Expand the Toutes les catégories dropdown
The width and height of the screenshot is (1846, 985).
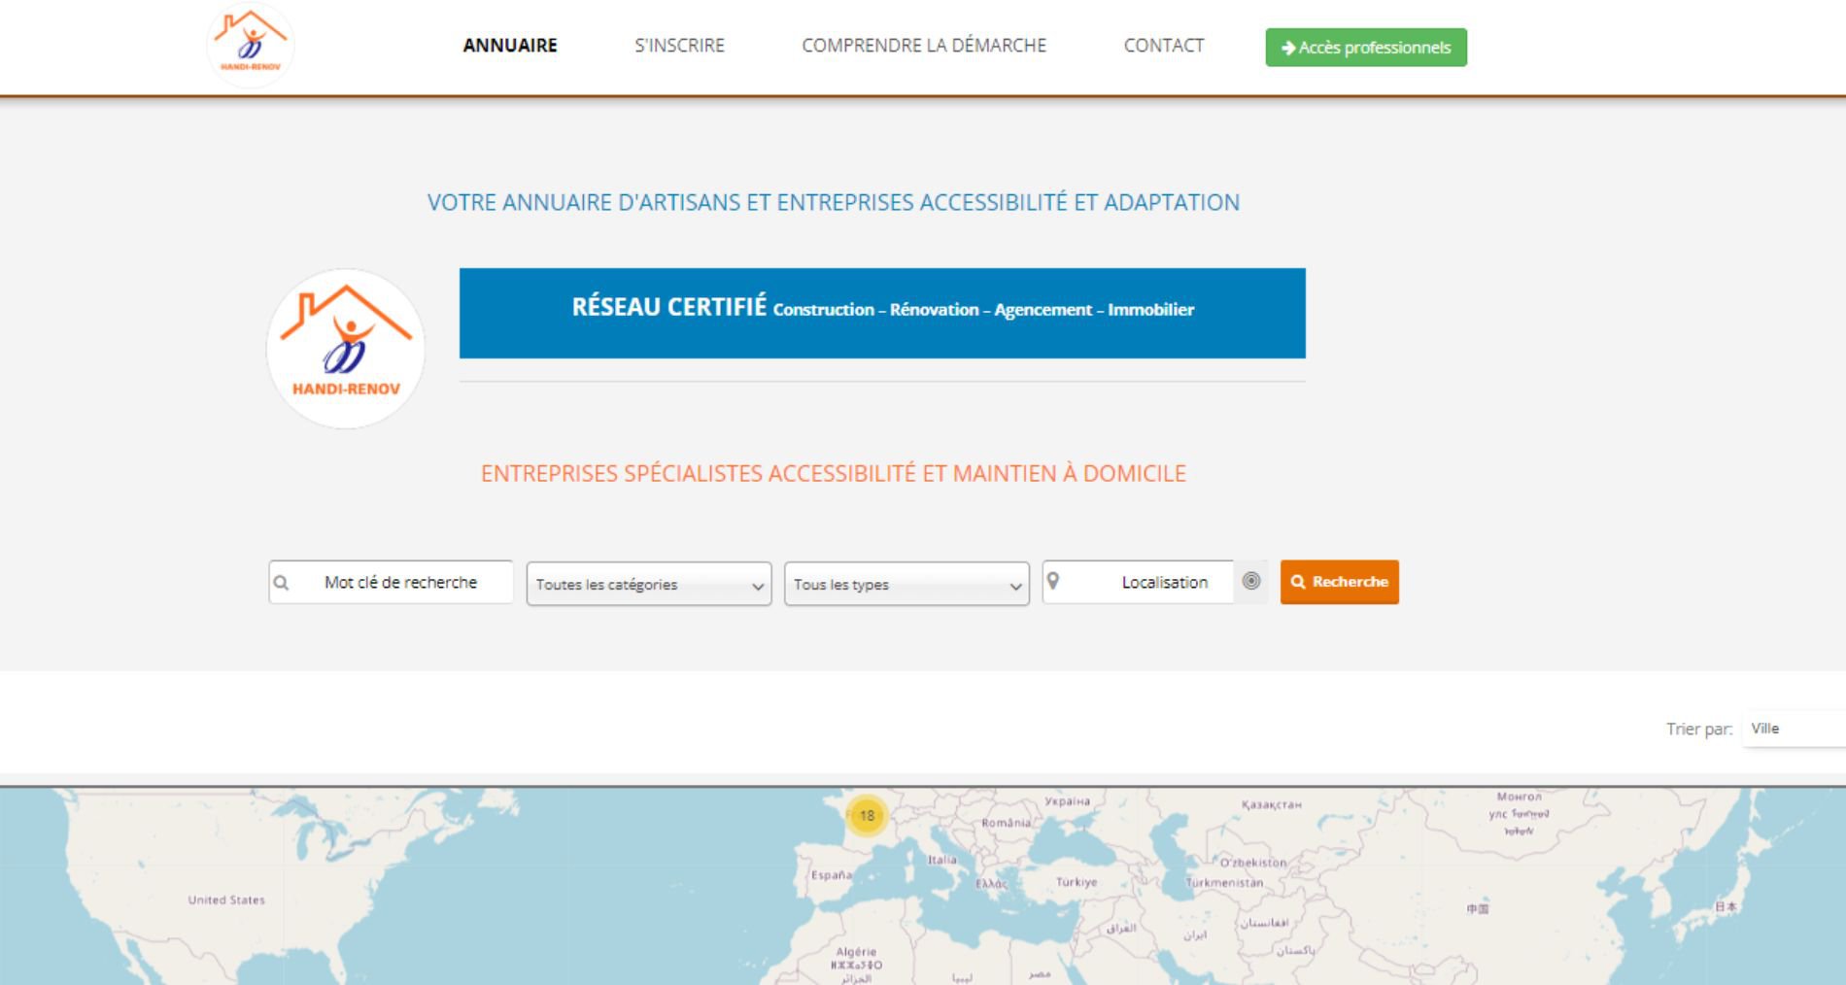[649, 584]
